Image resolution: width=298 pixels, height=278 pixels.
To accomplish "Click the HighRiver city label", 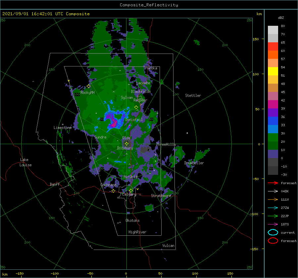I will (x=137, y=232).
